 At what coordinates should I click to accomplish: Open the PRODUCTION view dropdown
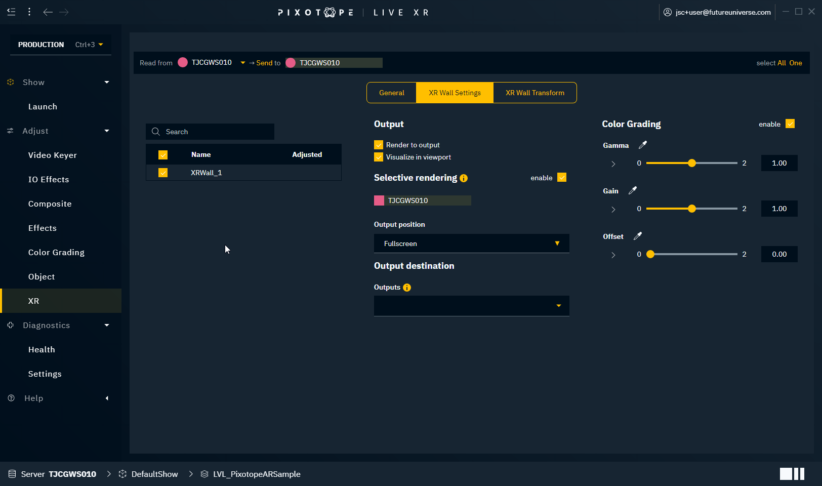coord(61,45)
